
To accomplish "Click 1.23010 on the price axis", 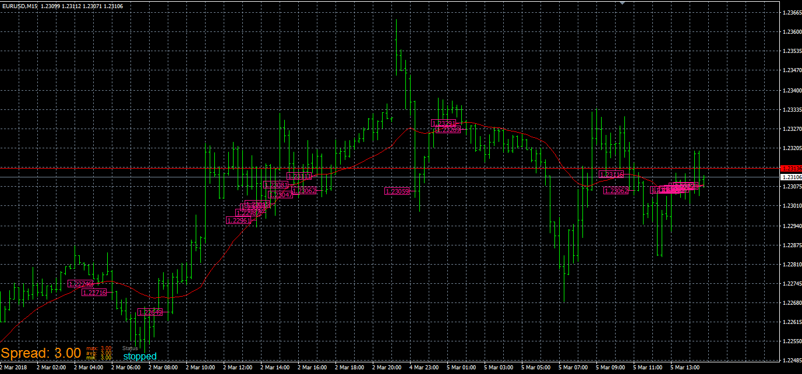I will tap(792, 206).
